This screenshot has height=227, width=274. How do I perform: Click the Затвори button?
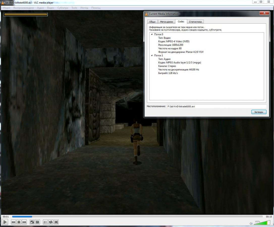coord(259,112)
